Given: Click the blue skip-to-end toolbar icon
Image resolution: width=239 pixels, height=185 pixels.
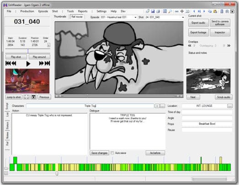Looking at the screenshot, I should tap(199, 11).
